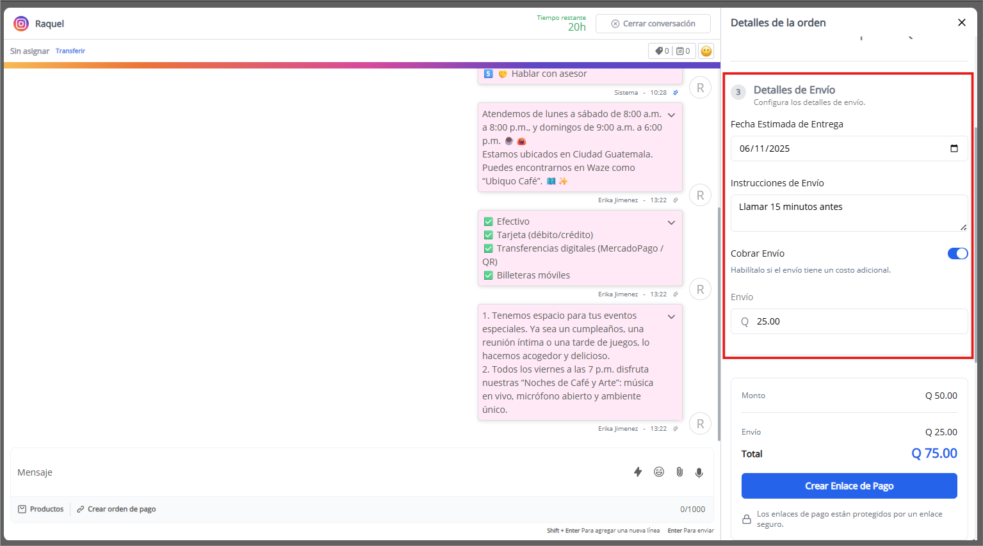
Task: Click the Instrucciones de Envío text area
Action: [x=849, y=213]
